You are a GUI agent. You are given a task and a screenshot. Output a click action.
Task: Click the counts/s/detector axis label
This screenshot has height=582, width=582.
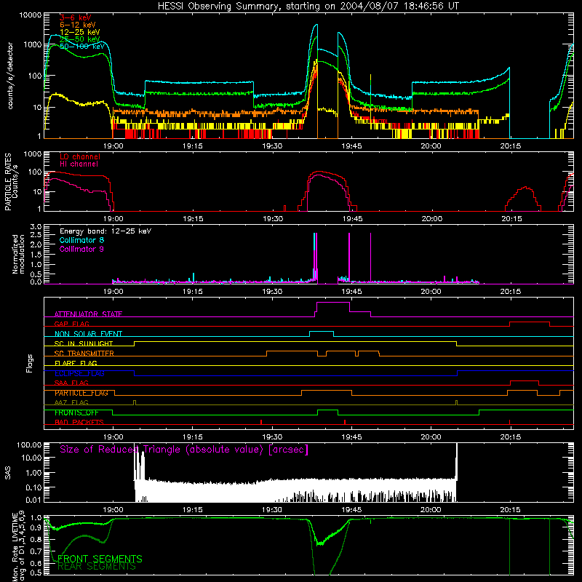[x=10, y=76]
